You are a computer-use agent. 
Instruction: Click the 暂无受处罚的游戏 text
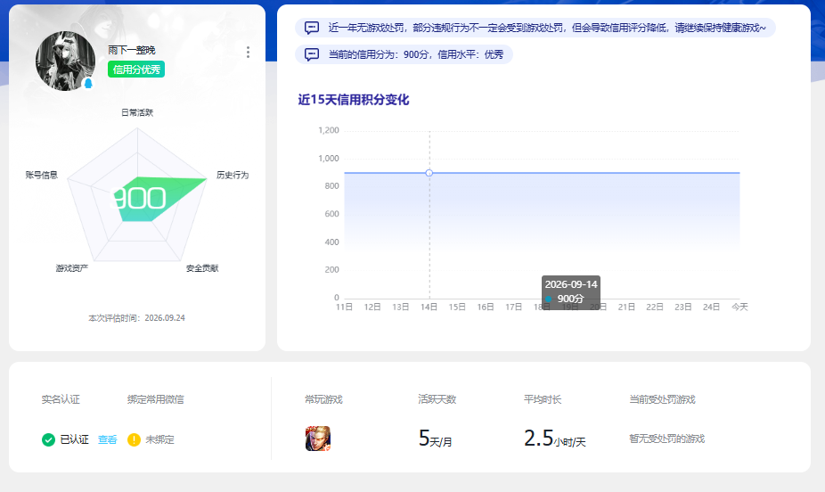(667, 439)
